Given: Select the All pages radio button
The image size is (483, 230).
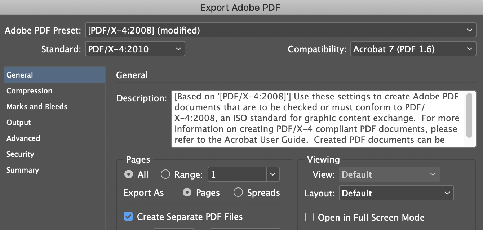Looking at the screenshot, I should [x=129, y=174].
